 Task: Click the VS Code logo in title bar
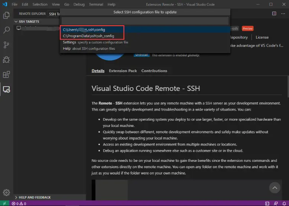pyautogui.click(x=5, y=4)
